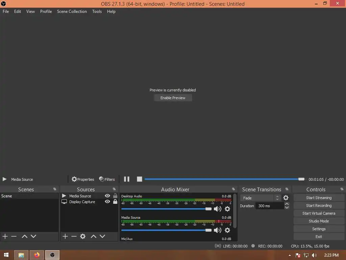346x260 pixels.
Task: Toggle visibility of Display Capture
Action: point(107,202)
